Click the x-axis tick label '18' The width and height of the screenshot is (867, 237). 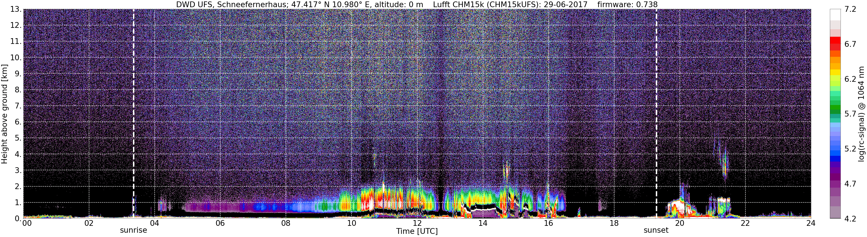tap(614, 223)
